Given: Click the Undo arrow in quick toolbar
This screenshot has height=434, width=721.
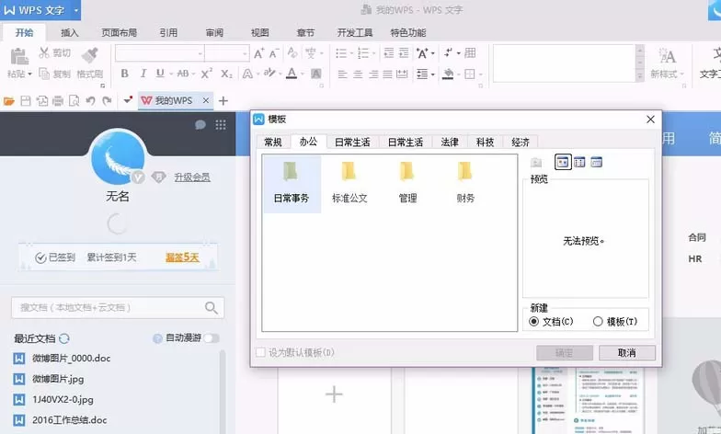Looking at the screenshot, I should (90, 101).
